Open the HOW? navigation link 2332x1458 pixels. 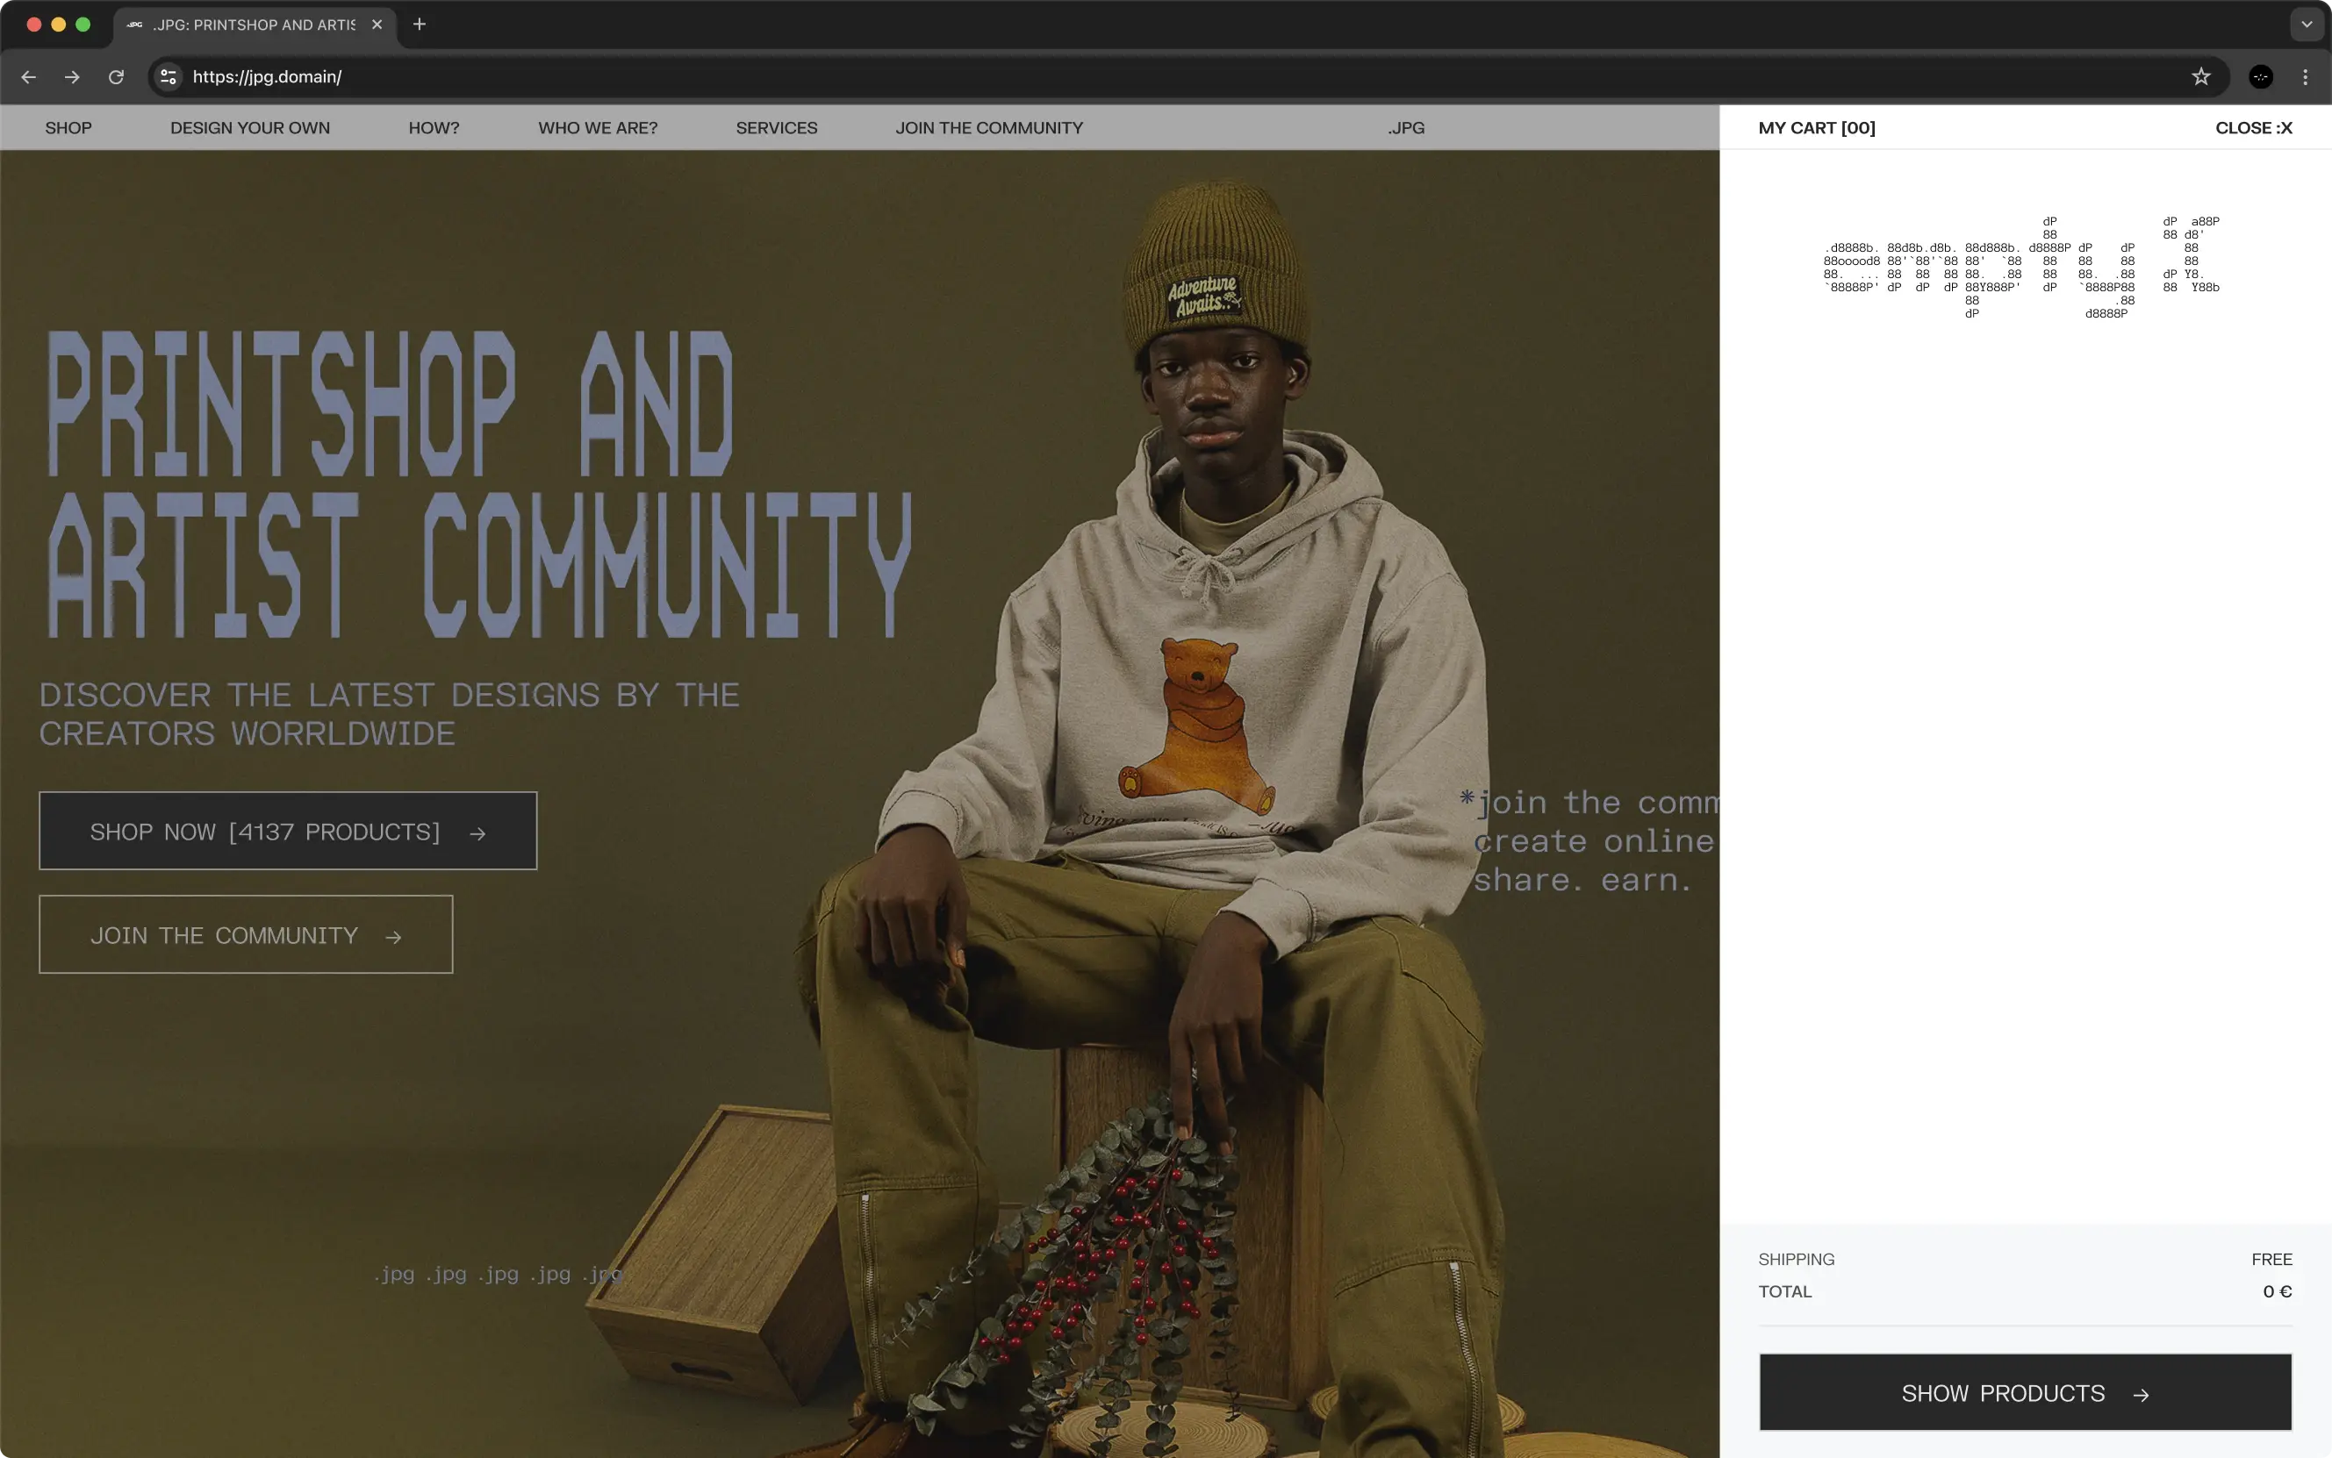pyautogui.click(x=434, y=127)
